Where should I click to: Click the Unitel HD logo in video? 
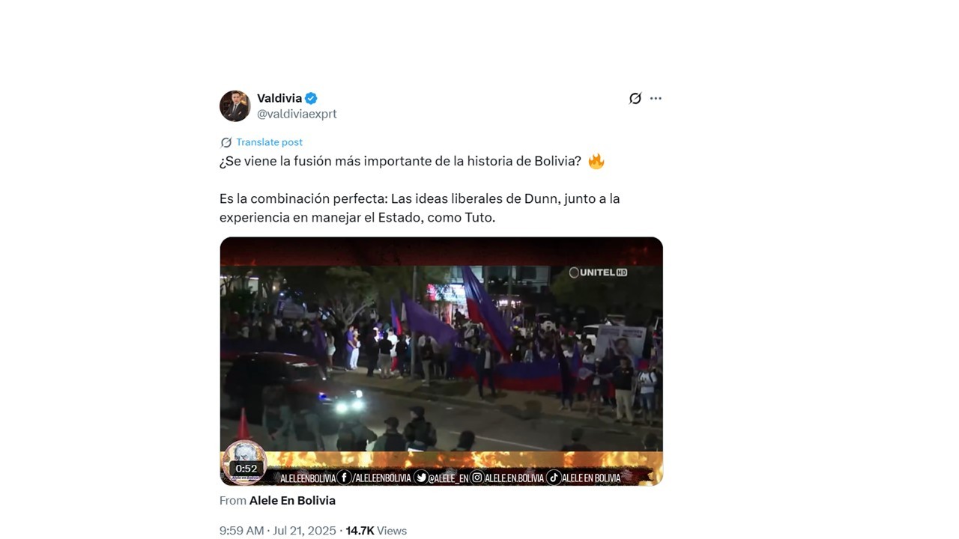point(599,272)
